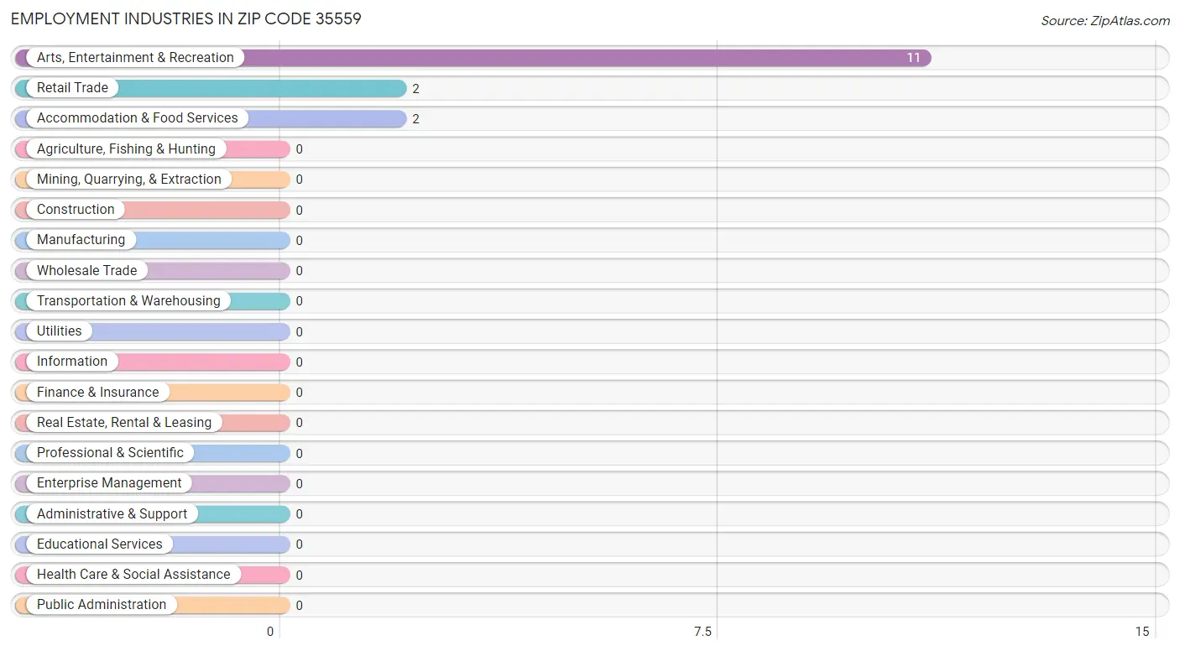
Task: Click the 'Public Administration' label
Action: pos(102,605)
